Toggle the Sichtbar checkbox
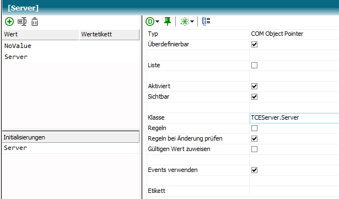Image resolution: width=339 pixels, height=199 pixels. pyautogui.click(x=254, y=96)
